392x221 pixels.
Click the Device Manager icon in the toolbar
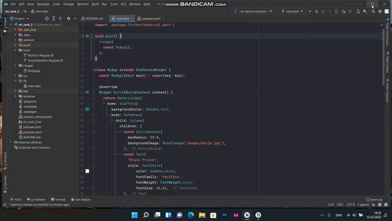358,11
